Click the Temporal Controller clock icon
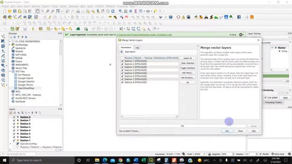The height and width of the screenshot is (164, 292). point(108,11)
